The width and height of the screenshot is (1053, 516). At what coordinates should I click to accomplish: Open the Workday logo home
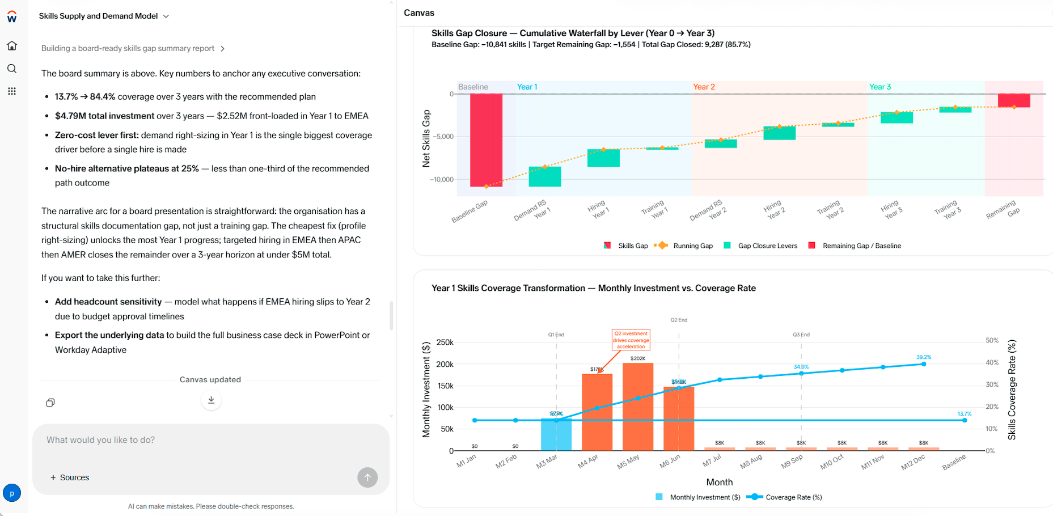[x=12, y=16]
